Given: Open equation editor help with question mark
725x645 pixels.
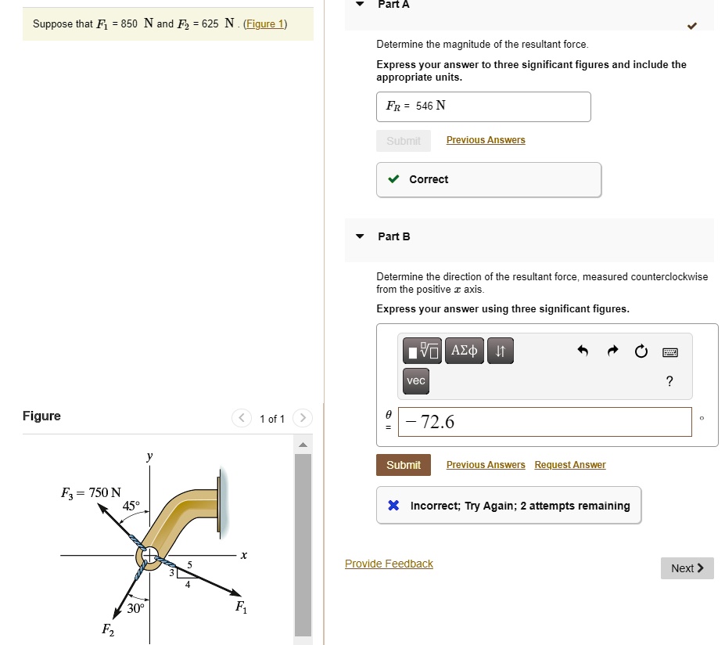Looking at the screenshot, I should point(669,381).
